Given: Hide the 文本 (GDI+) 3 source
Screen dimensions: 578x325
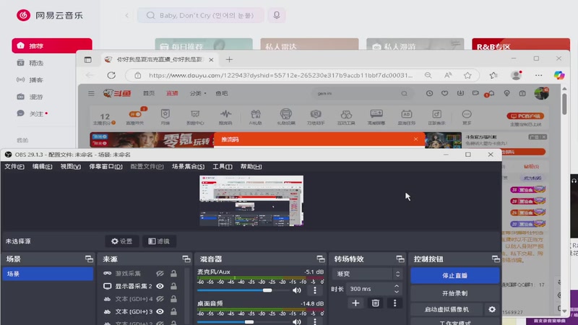Looking at the screenshot, I should [160, 312].
